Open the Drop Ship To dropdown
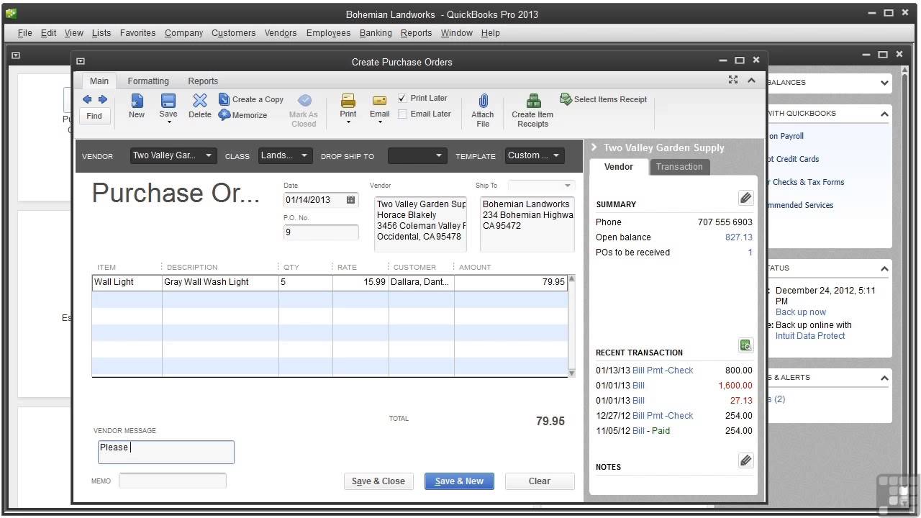 [x=440, y=155]
